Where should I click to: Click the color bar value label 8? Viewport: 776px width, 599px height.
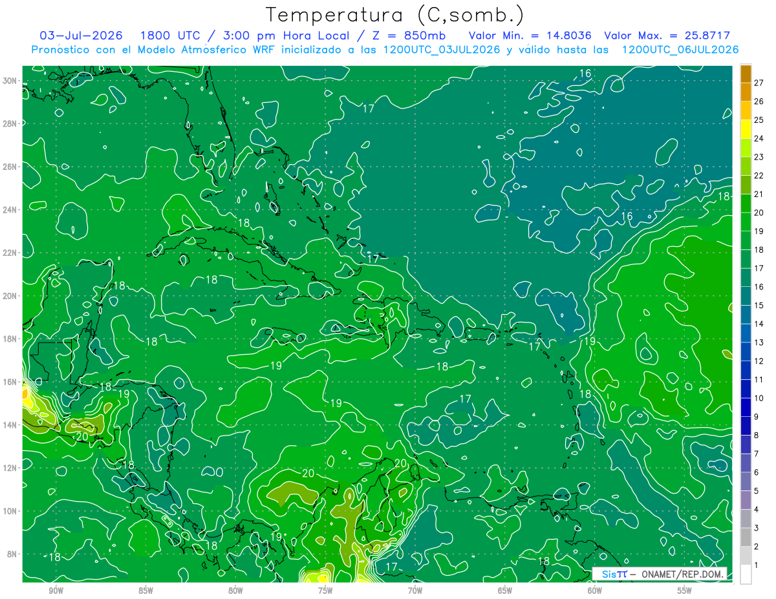tap(757, 435)
